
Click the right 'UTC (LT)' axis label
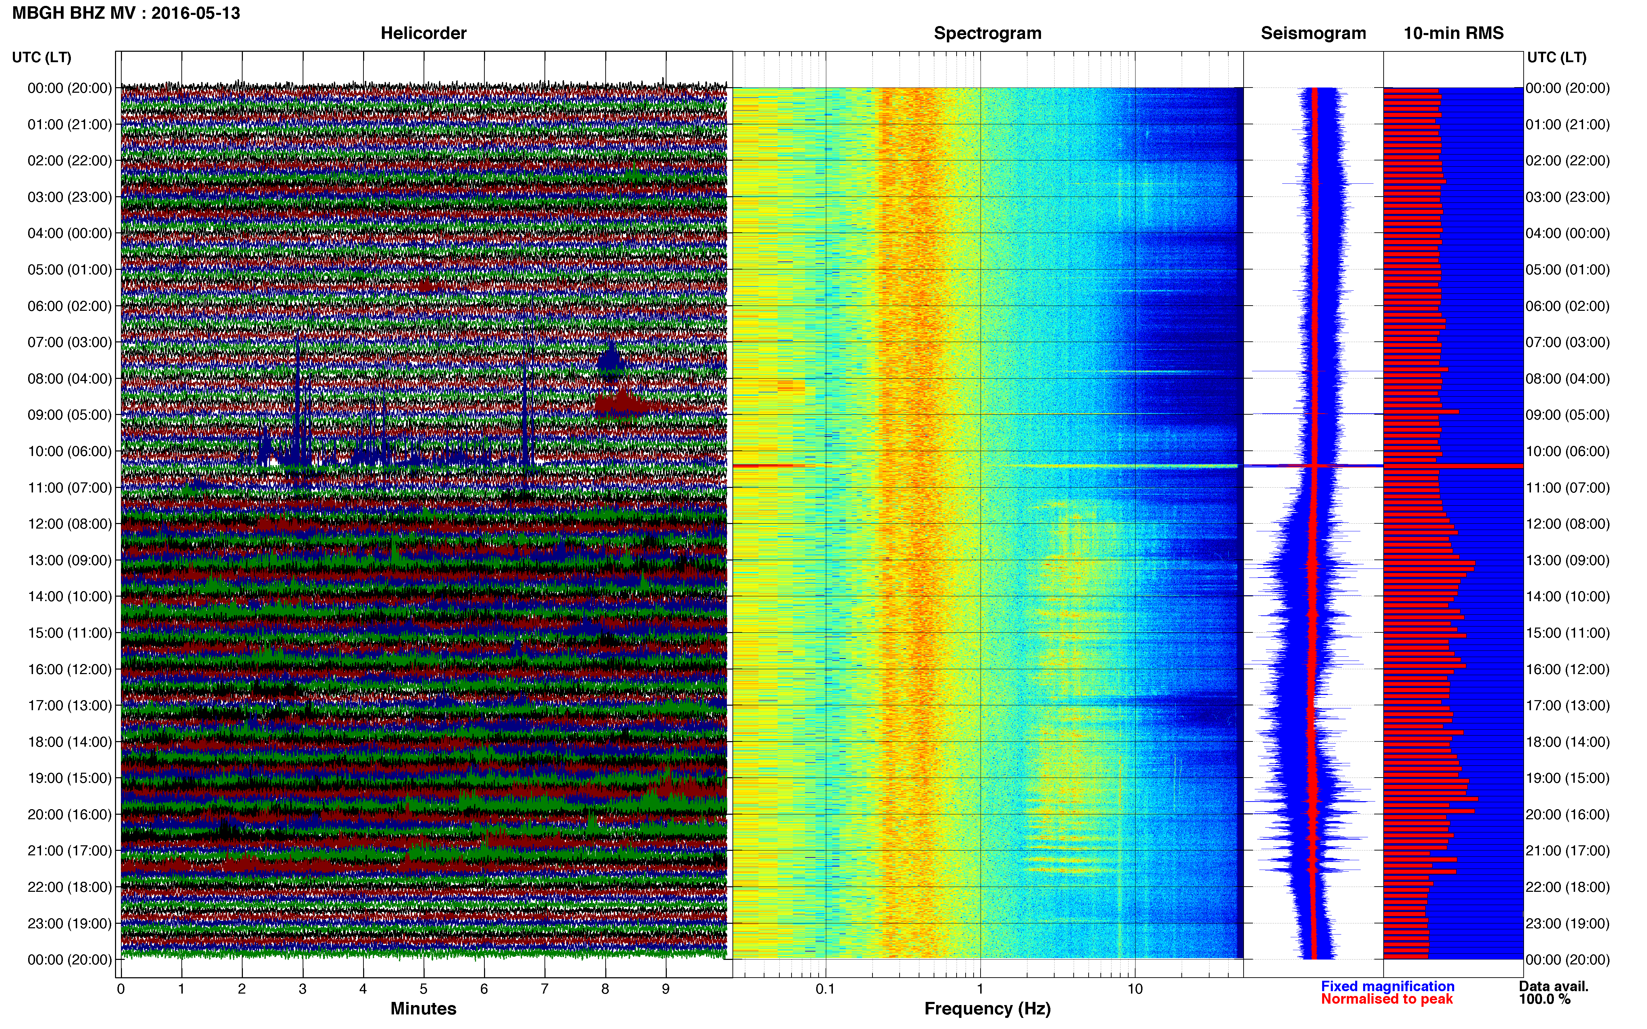(1556, 57)
